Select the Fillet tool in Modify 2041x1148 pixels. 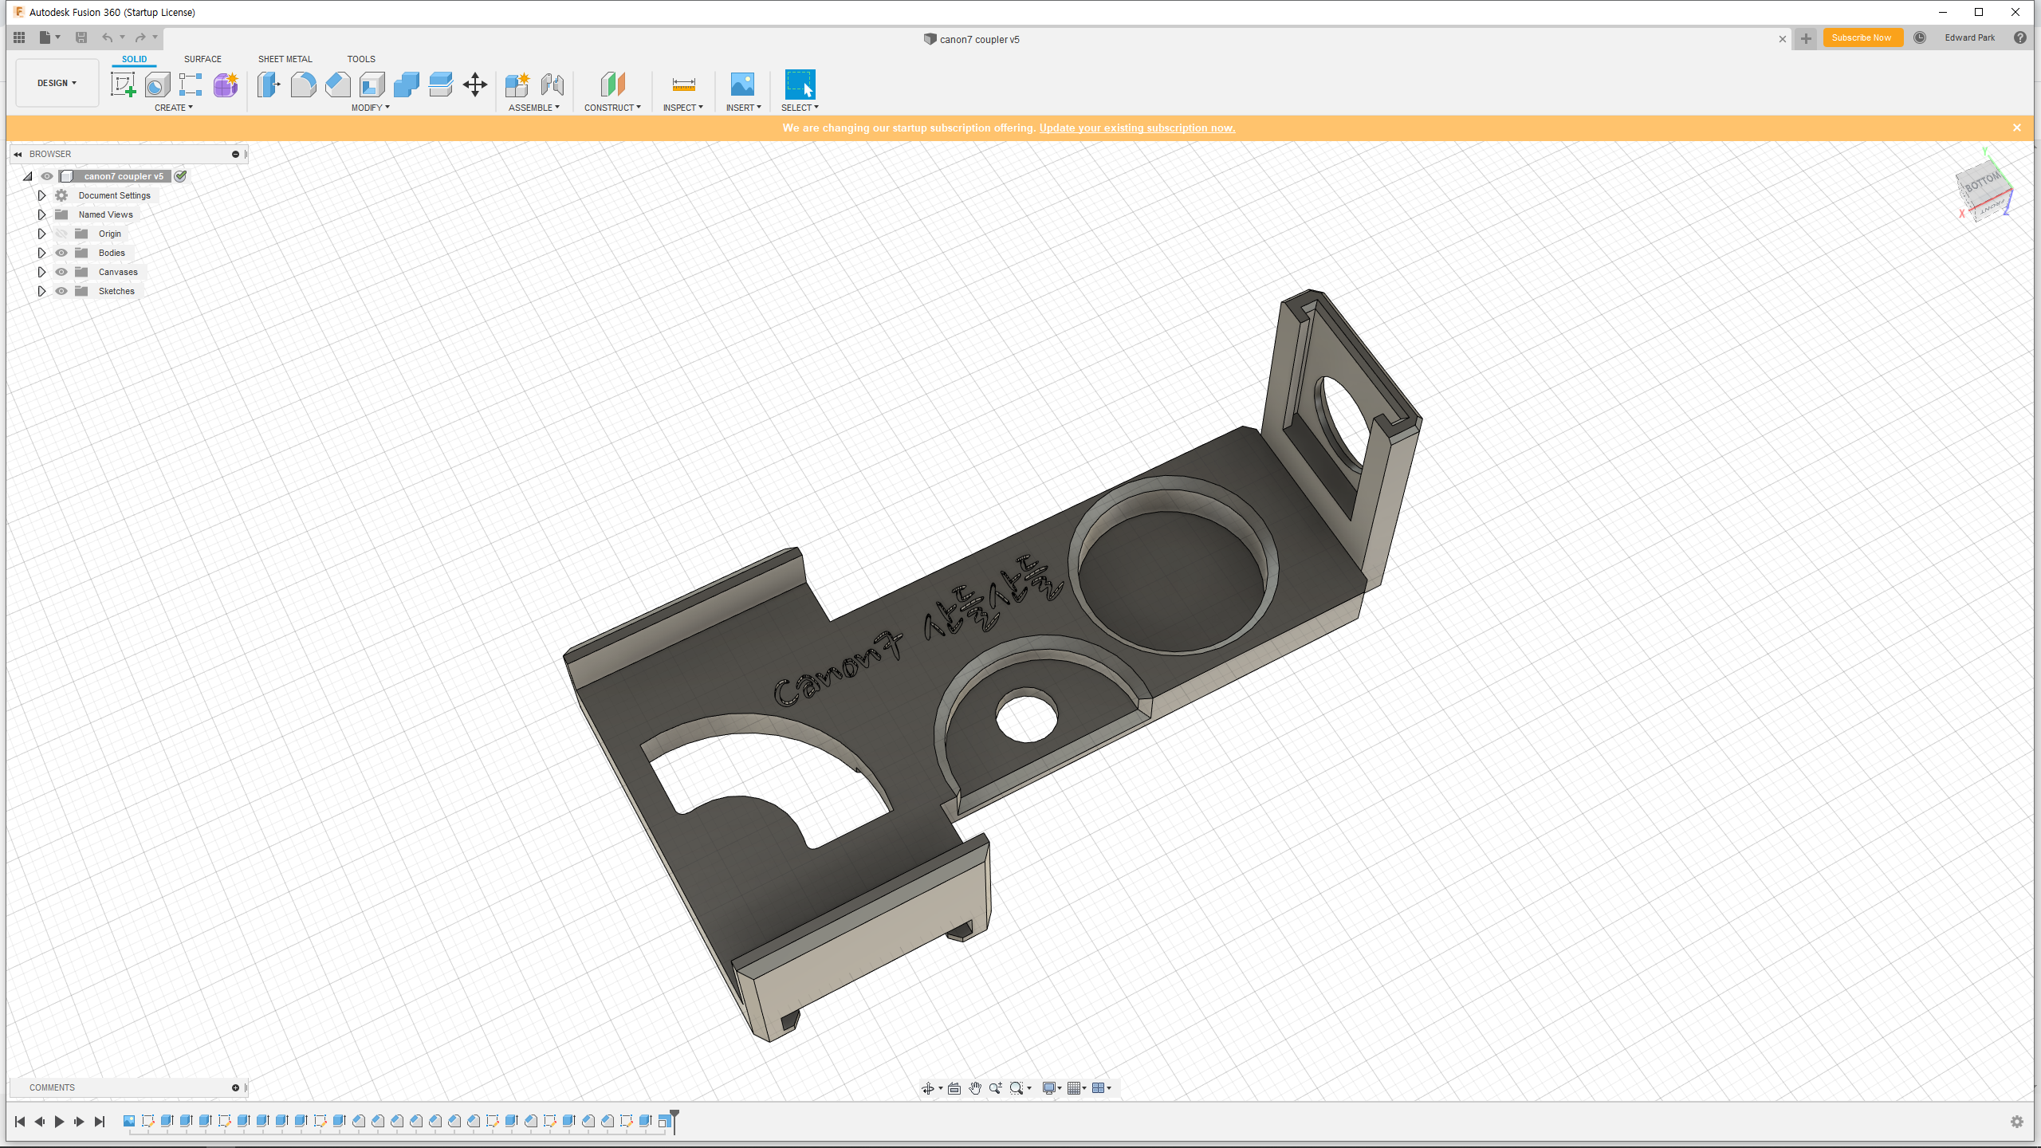click(303, 85)
